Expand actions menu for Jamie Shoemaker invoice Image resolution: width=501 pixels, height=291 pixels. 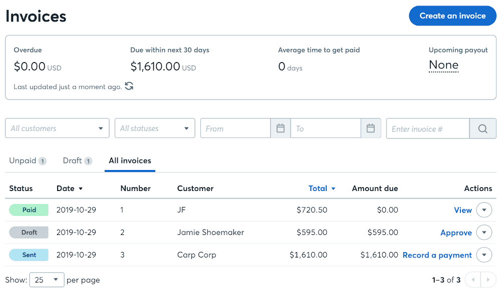(x=484, y=232)
